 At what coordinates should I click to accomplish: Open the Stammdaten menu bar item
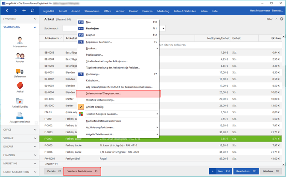click(92, 11)
